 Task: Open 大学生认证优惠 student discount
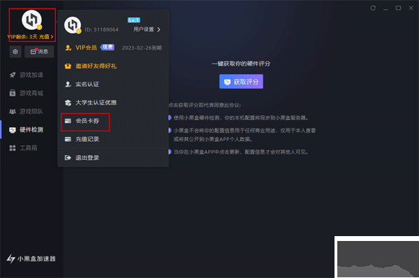pos(96,103)
